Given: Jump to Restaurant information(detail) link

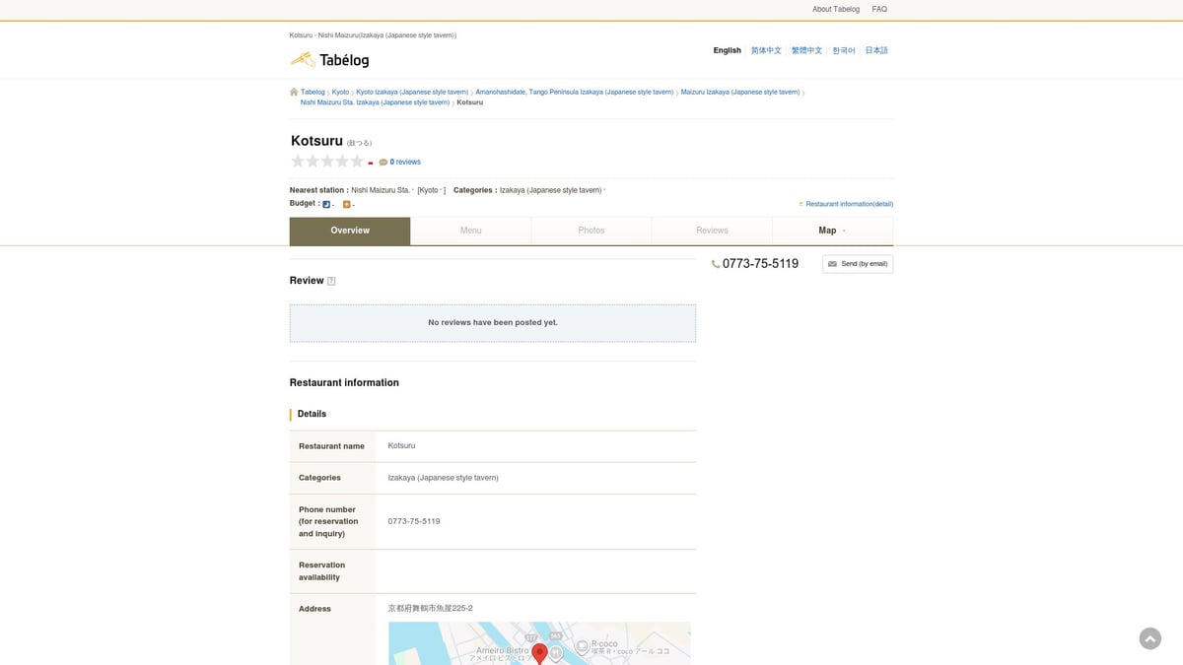Looking at the screenshot, I should (848, 204).
